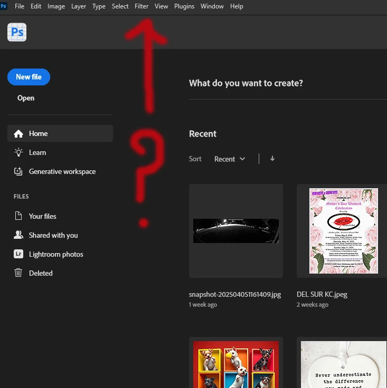Click the Deleted trash can icon
Screen dimensions: 387x388
18,273
